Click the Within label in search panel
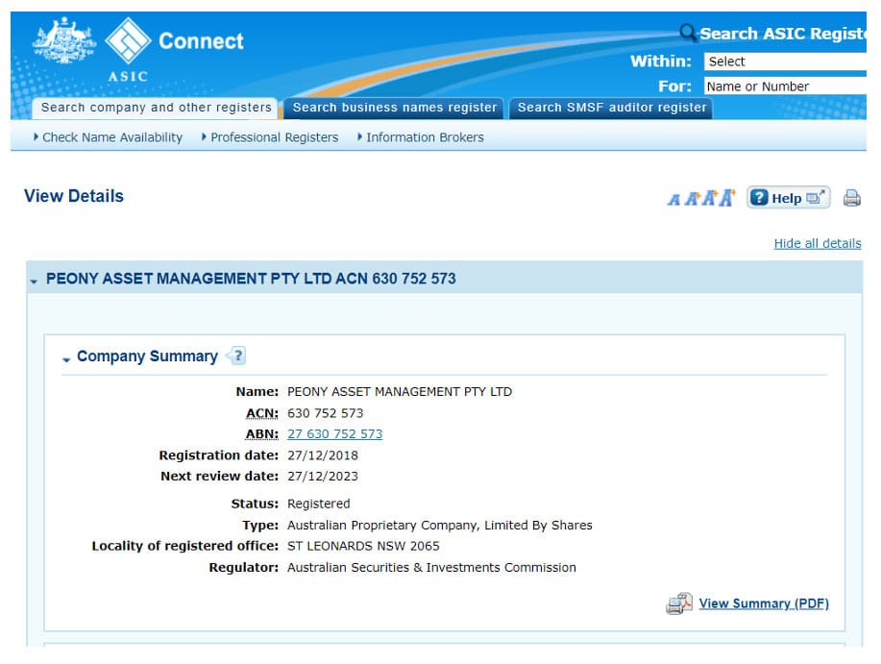 (x=661, y=61)
